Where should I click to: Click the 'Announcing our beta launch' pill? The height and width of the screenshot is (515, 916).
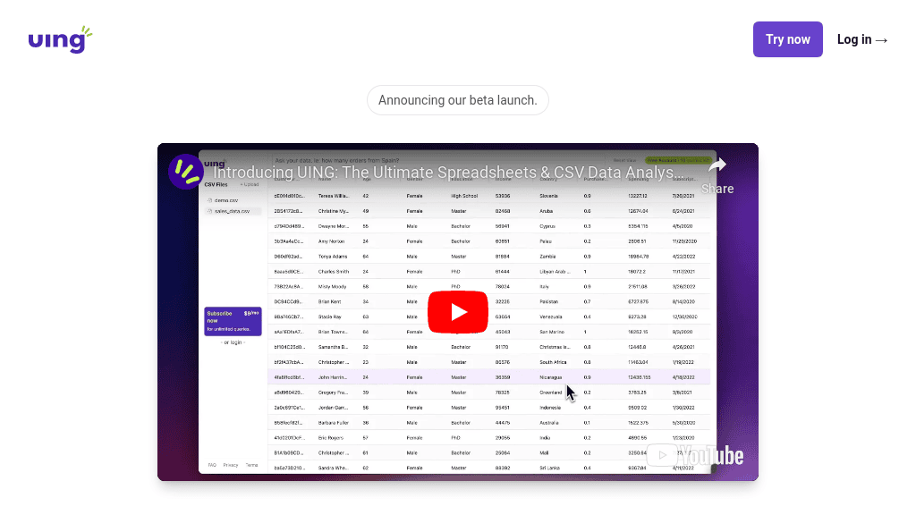point(457,100)
